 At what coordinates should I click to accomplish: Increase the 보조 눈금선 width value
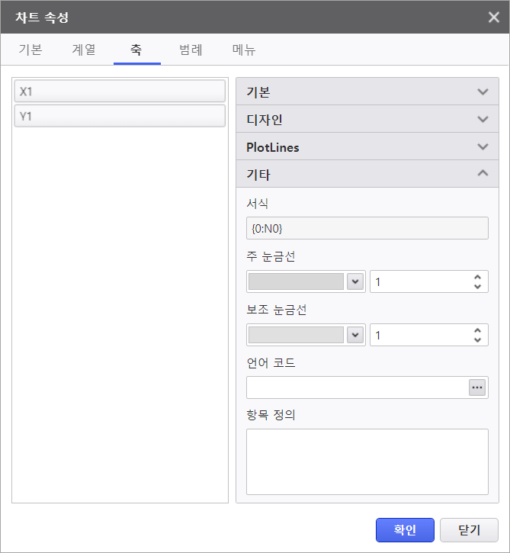pyautogui.click(x=477, y=330)
